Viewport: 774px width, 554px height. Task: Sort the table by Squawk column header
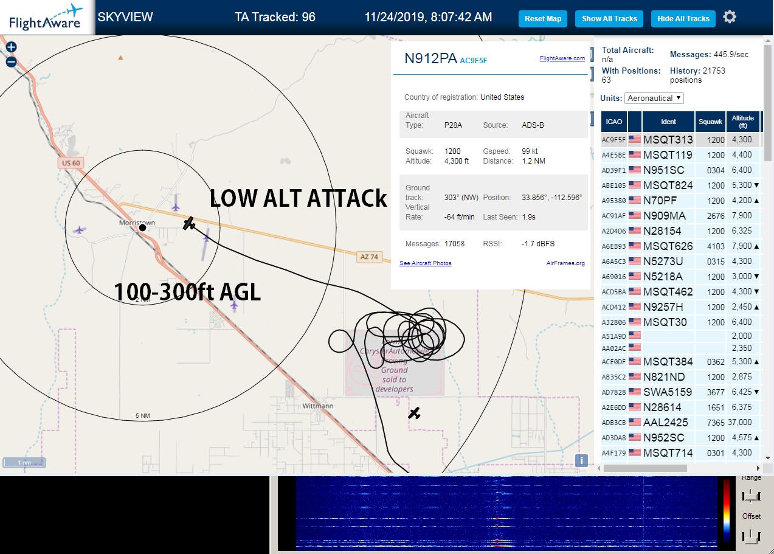pyautogui.click(x=710, y=122)
